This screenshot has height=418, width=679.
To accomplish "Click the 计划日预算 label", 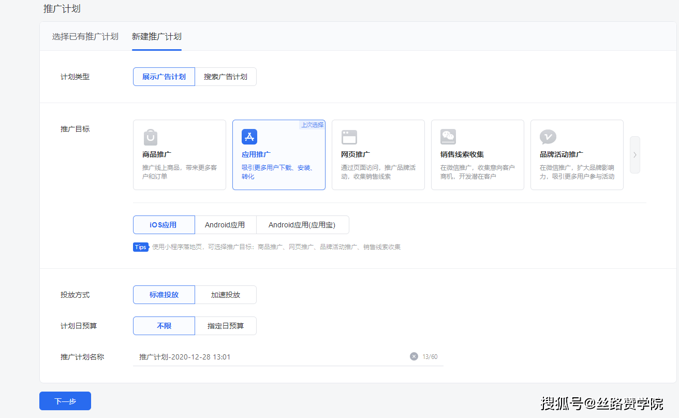I will coord(79,326).
